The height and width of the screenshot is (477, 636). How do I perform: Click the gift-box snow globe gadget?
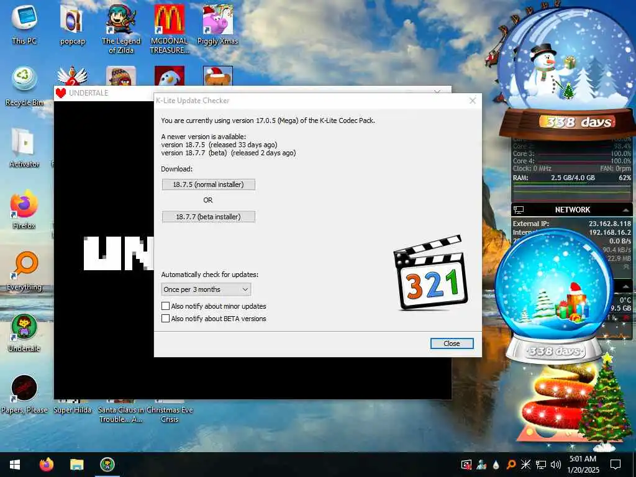pos(554,295)
